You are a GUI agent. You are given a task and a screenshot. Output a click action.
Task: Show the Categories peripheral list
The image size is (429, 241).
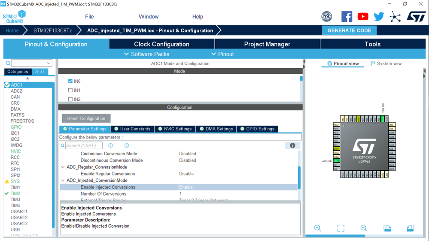[18, 72]
